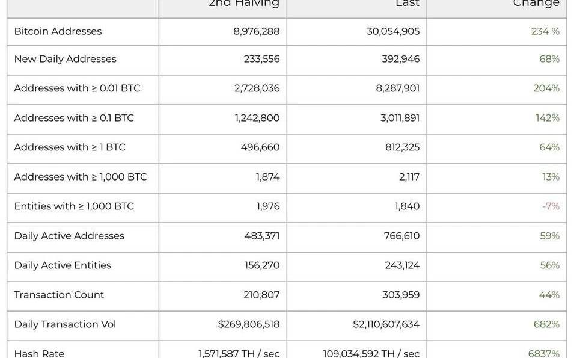577x358 pixels.
Task: Select the New Daily Addresses label
Action: pyautogui.click(x=65, y=59)
